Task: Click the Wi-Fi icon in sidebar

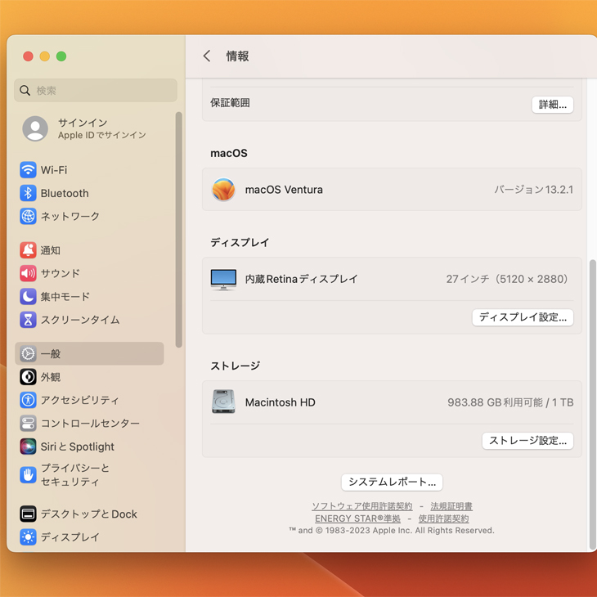Action: tap(28, 170)
